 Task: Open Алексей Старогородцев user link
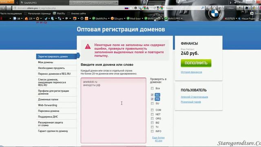[x=194, y=97]
